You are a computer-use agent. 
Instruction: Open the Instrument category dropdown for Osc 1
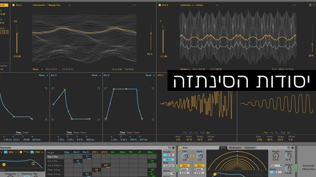39,5
